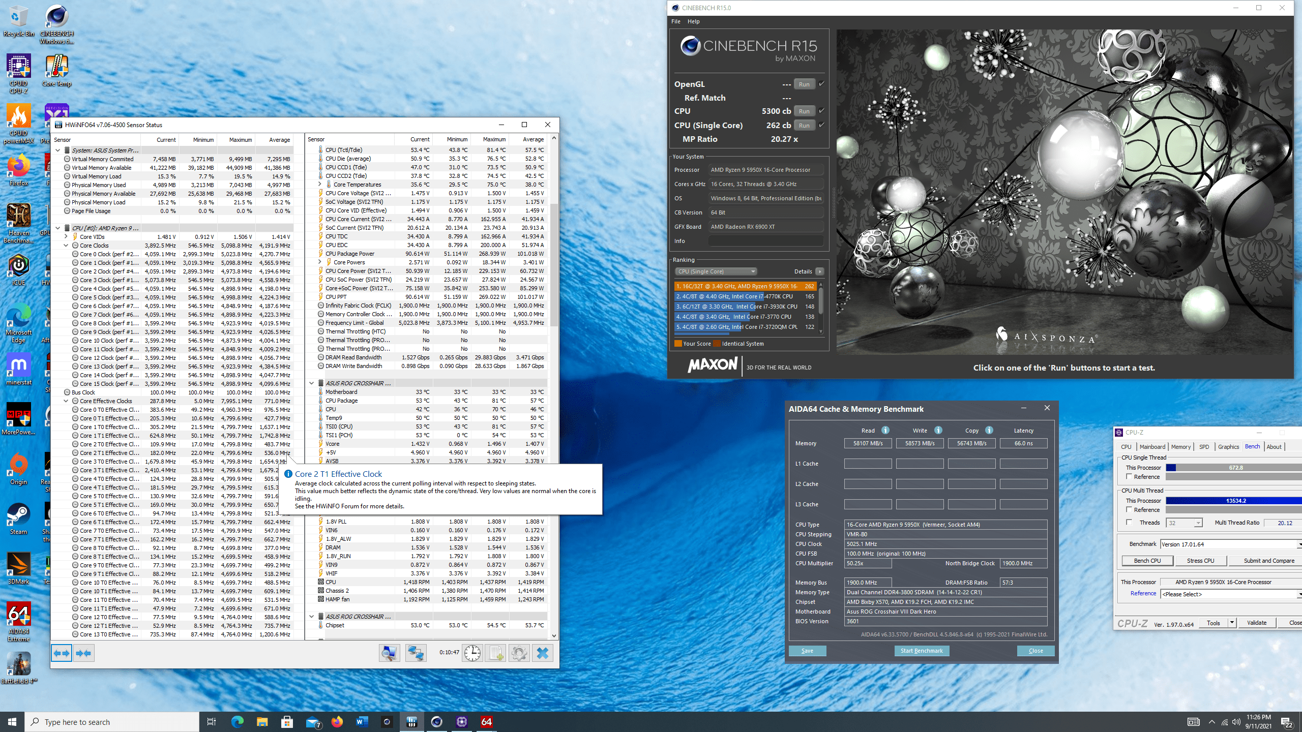Click Start Benchmark in AIDA64
The height and width of the screenshot is (732, 1302).
pyautogui.click(x=921, y=651)
